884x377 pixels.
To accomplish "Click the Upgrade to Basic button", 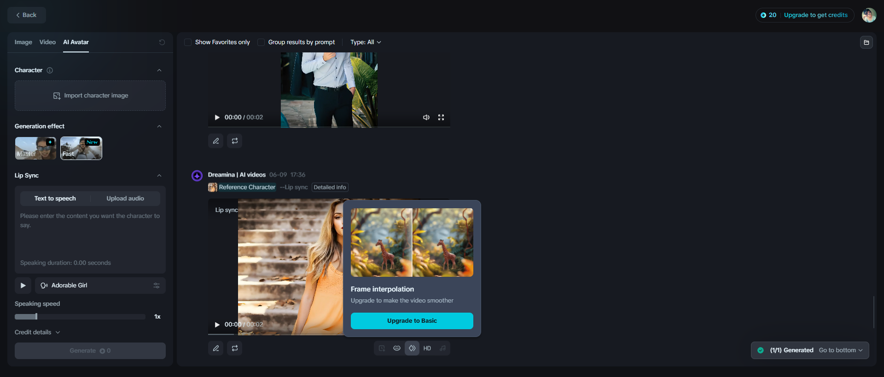I will coord(412,321).
